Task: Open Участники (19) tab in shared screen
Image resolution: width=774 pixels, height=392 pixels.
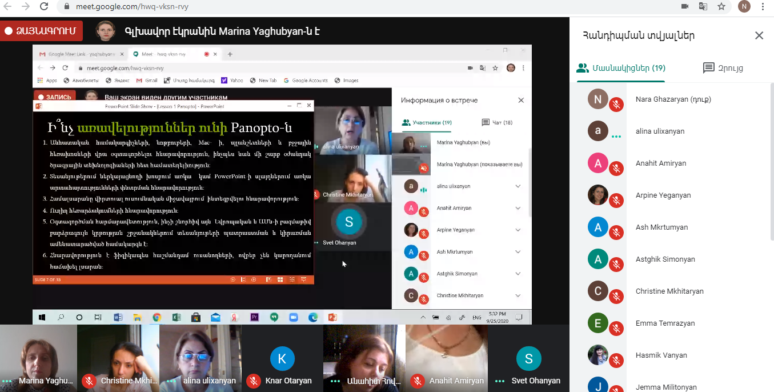Action: point(427,122)
